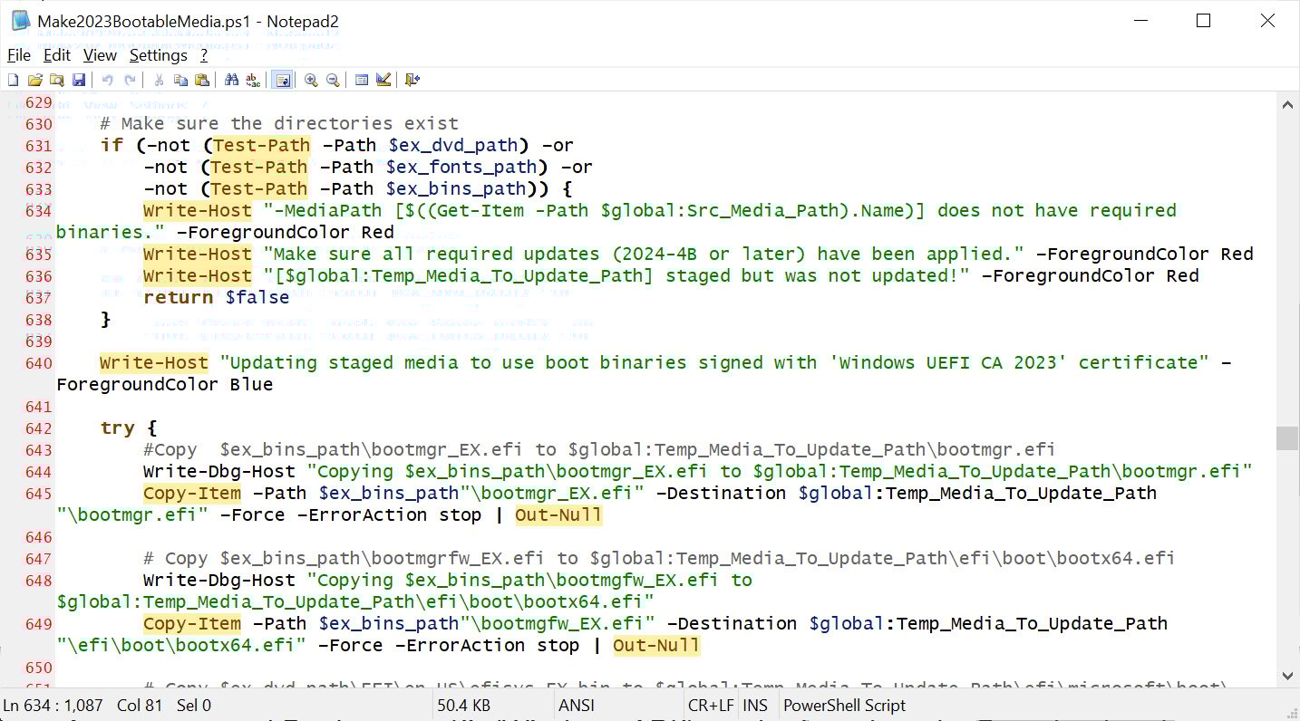The height and width of the screenshot is (721, 1300).
Task: Save the script with floppy disk icon
Action: tap(79, 80)
